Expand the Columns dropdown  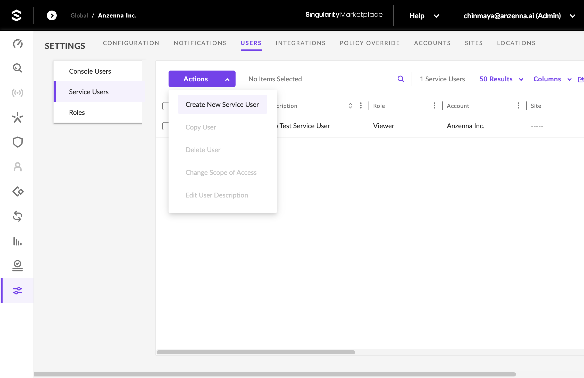coord(552,79)
